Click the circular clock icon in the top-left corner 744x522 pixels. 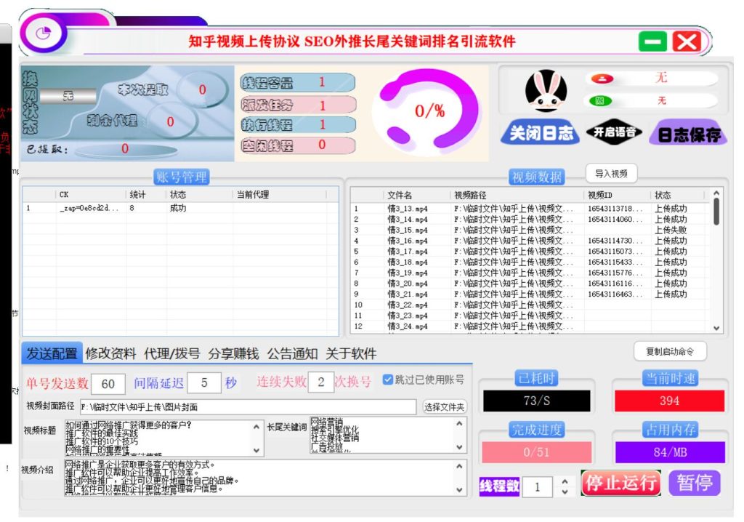pos(44,34)
